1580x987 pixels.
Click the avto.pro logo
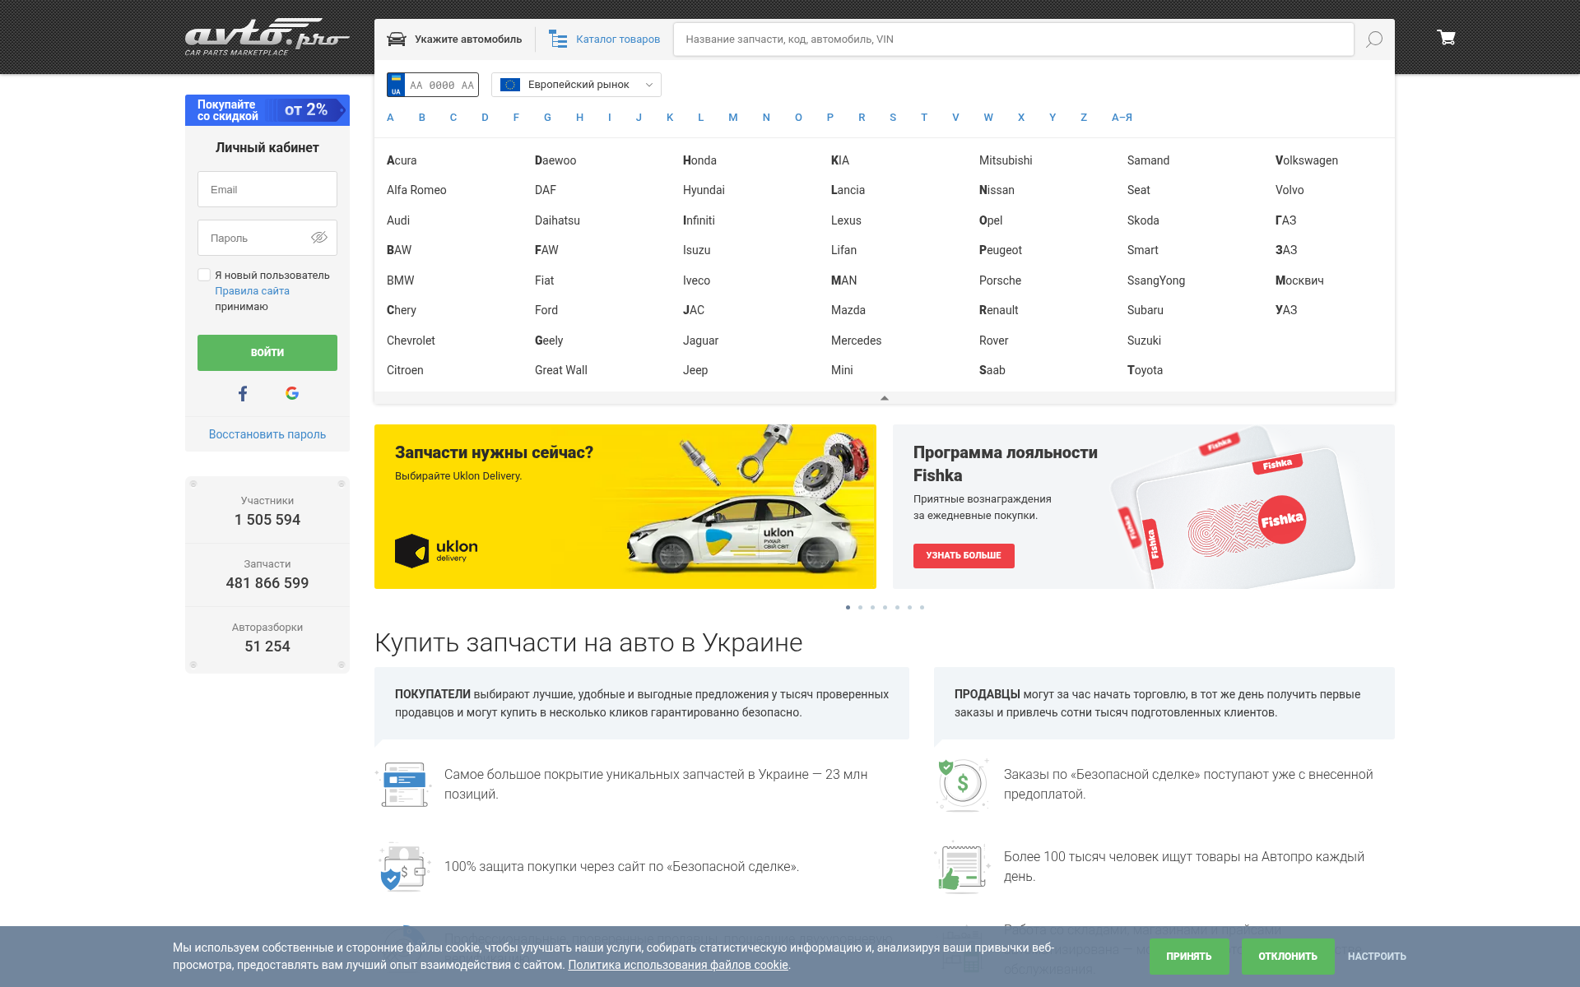267,37
